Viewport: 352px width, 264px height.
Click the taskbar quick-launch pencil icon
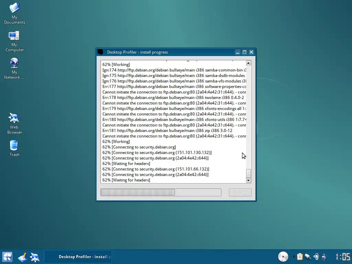[22, 257]
